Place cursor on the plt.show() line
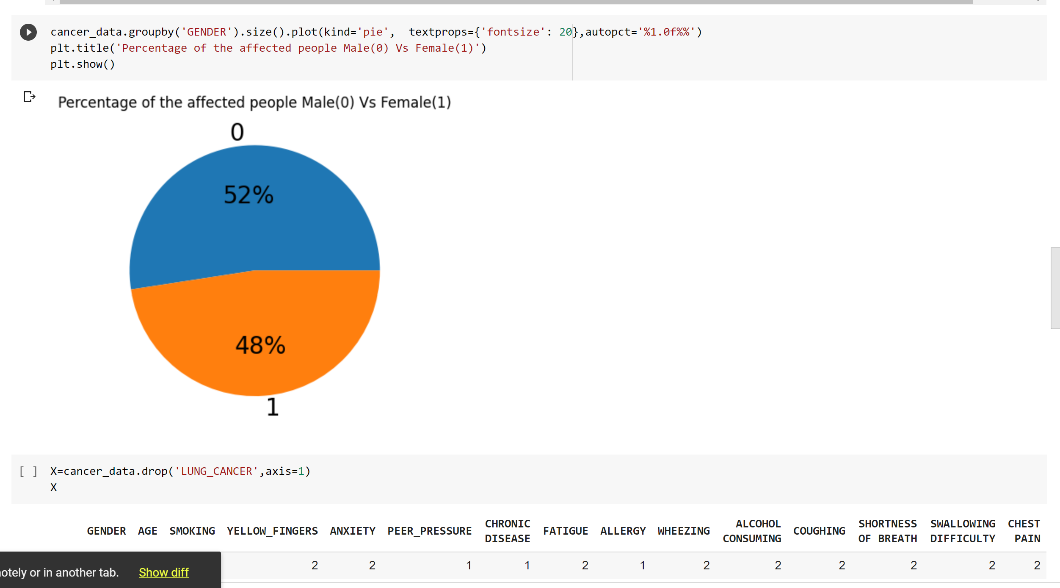1060x588 pixels. [83, 64]
